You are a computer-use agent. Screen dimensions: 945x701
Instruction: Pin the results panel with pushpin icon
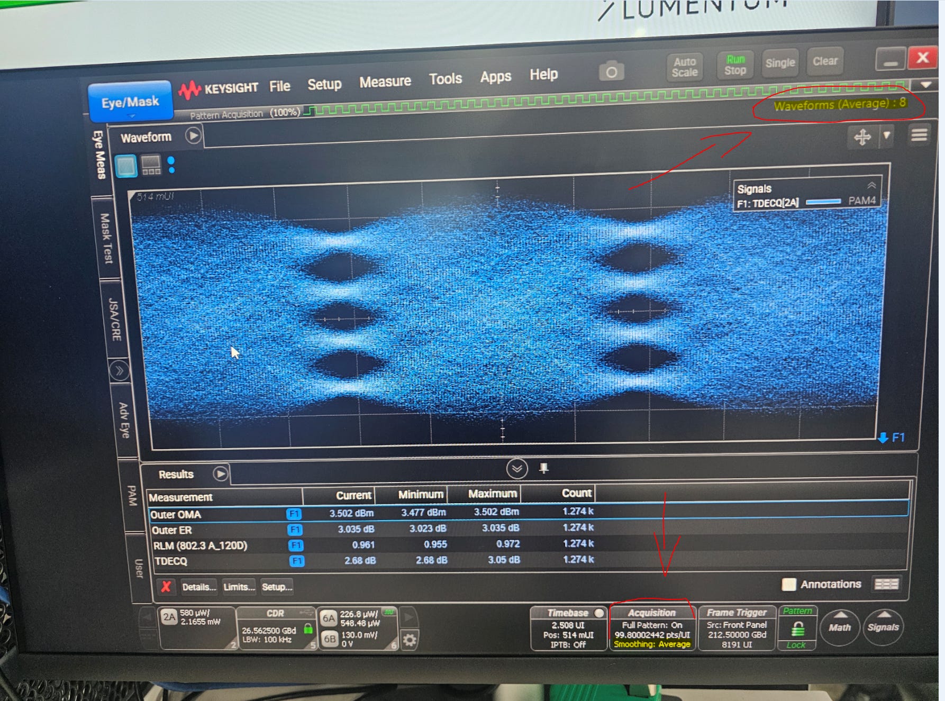[543, 468]
